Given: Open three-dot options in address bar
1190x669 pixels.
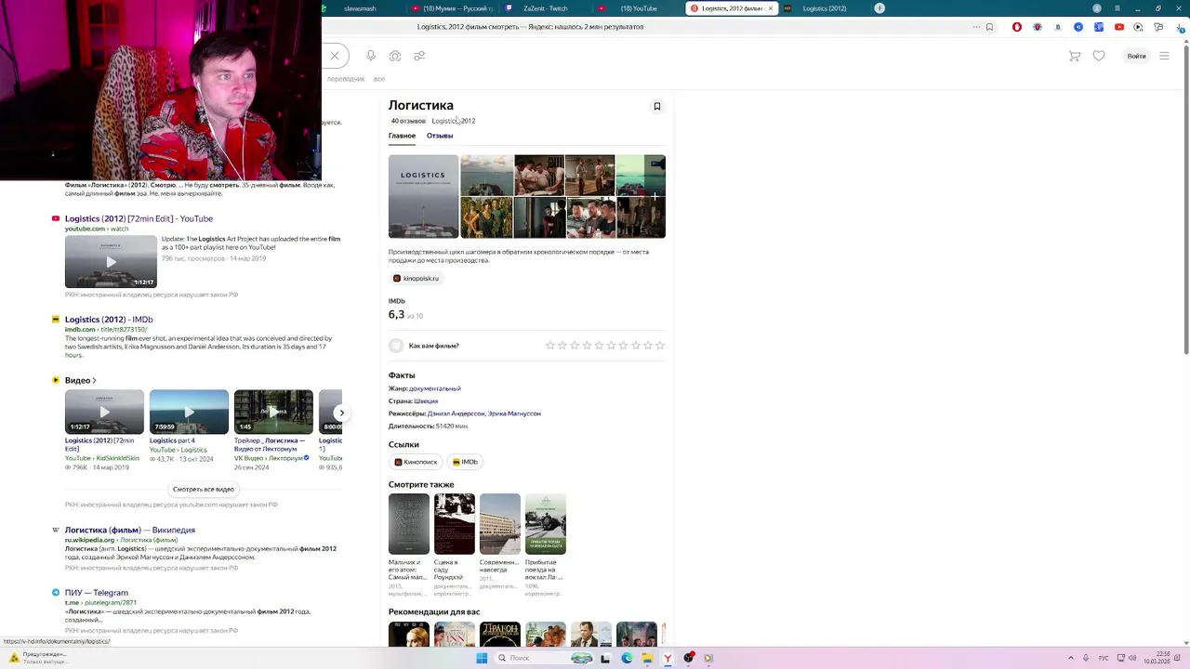Looking at the screenshot, I should coord(976,27).
